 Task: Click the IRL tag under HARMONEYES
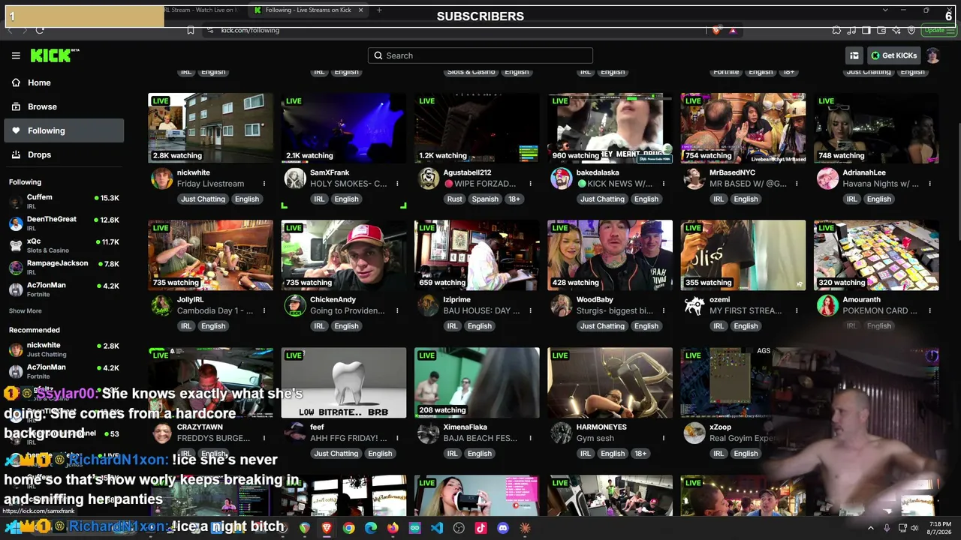(x=586, y=453)
